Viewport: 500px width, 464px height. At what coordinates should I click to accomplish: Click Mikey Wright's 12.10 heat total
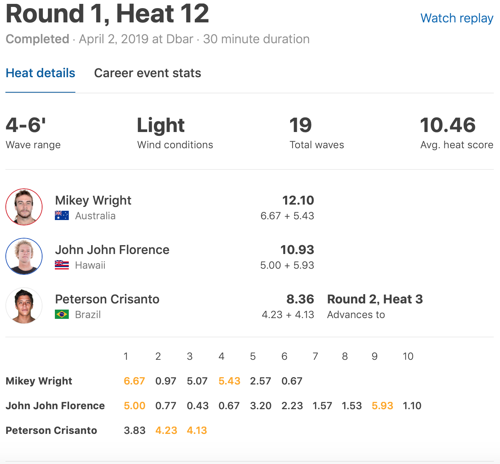tap(298, 200)
